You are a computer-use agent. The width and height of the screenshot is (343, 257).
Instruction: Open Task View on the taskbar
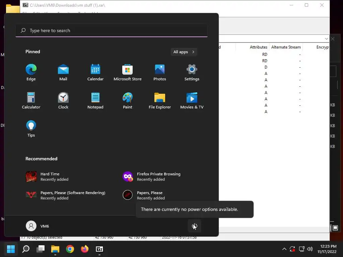click(41, 249)
